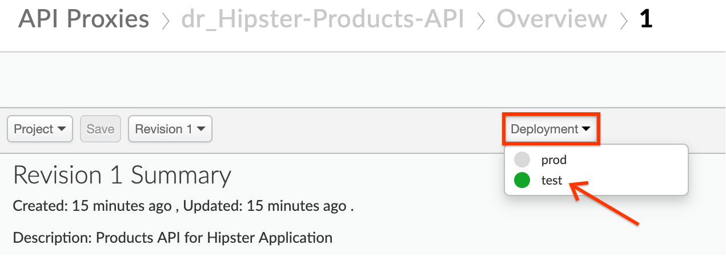The height and width of the screenshot is (257, 726).
Task: Open dr_Hipster-Products-API breadcrumb link
Action: [323, 19]
